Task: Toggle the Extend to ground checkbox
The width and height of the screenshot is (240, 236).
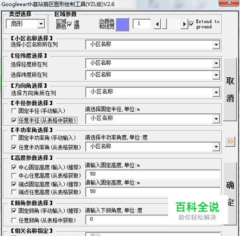Action: tap(192, 24)
